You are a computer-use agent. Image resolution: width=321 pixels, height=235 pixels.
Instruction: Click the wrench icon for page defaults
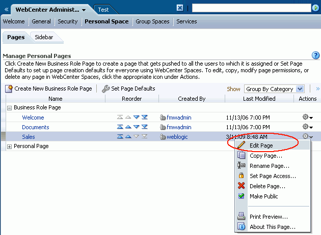pyautogui.click(x=106, y=89)
